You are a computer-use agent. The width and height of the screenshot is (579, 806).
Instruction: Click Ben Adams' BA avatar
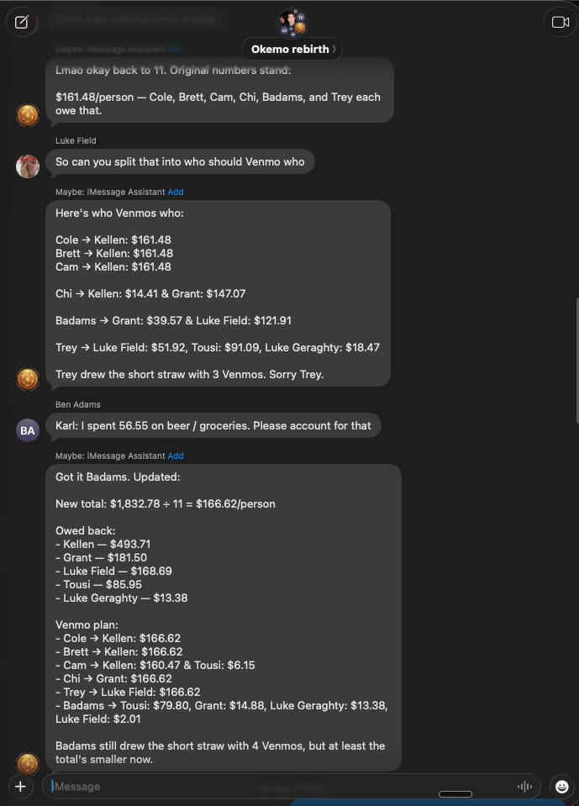(x=28, y=429)
